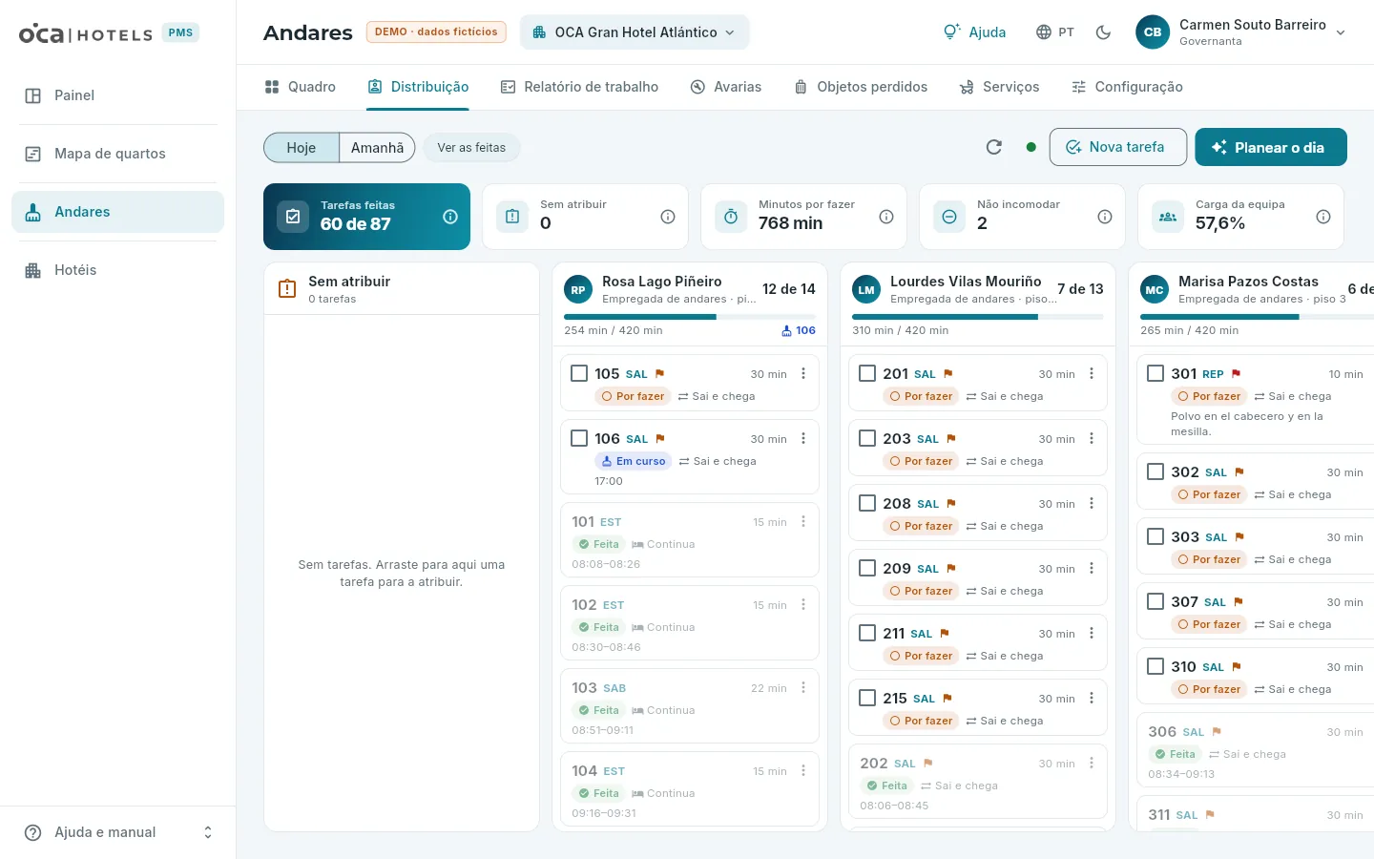Select the Amanhã day toggle
This screenshot has width=1374, height=859.
[x=377, y=147]
